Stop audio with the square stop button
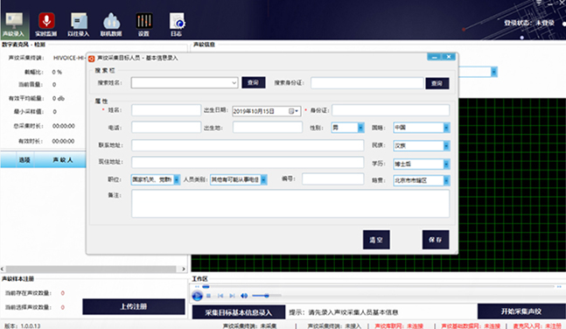 (x=208, y=296)
